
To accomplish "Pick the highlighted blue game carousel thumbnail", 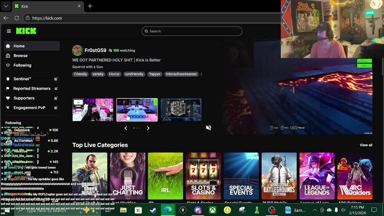I will click(137, 110).
